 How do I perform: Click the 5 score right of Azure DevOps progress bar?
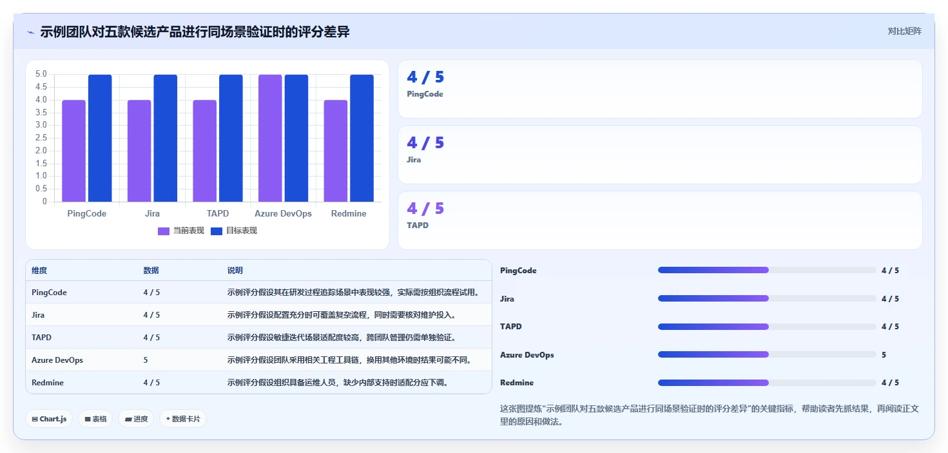[x=884, y=355]
